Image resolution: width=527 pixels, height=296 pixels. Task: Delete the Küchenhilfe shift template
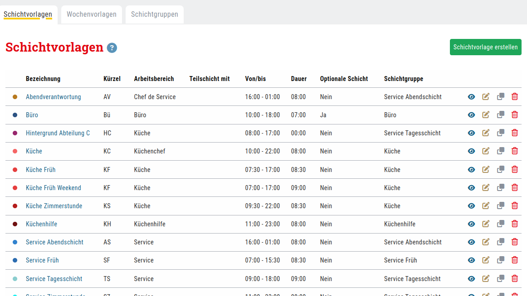[x=515, y=224]
